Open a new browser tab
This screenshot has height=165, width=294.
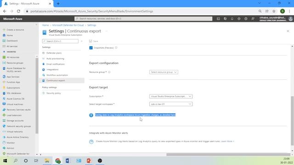pos(58,4)
